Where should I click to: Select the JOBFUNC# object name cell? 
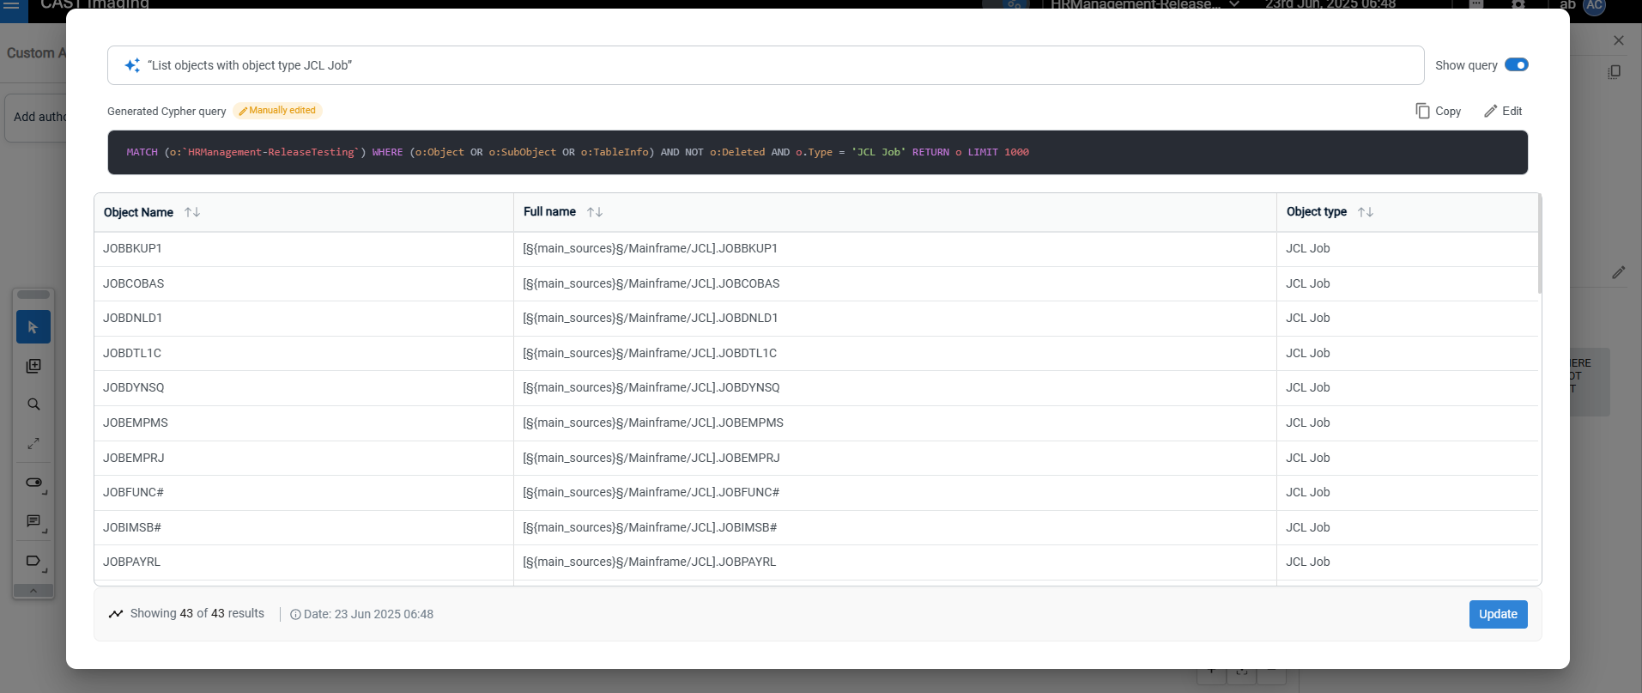pos(304,493)
